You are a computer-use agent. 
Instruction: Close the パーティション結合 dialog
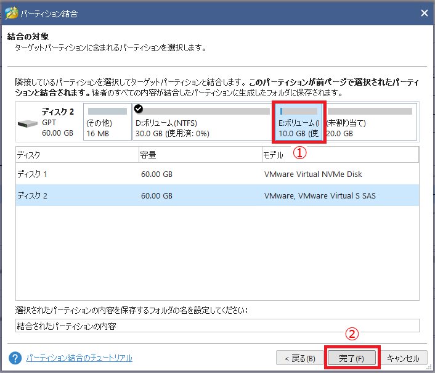(x=424, y=13)
